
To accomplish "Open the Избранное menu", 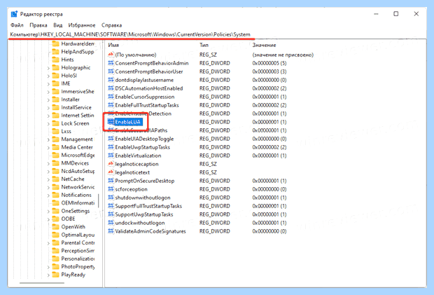I will coord(82,25).
